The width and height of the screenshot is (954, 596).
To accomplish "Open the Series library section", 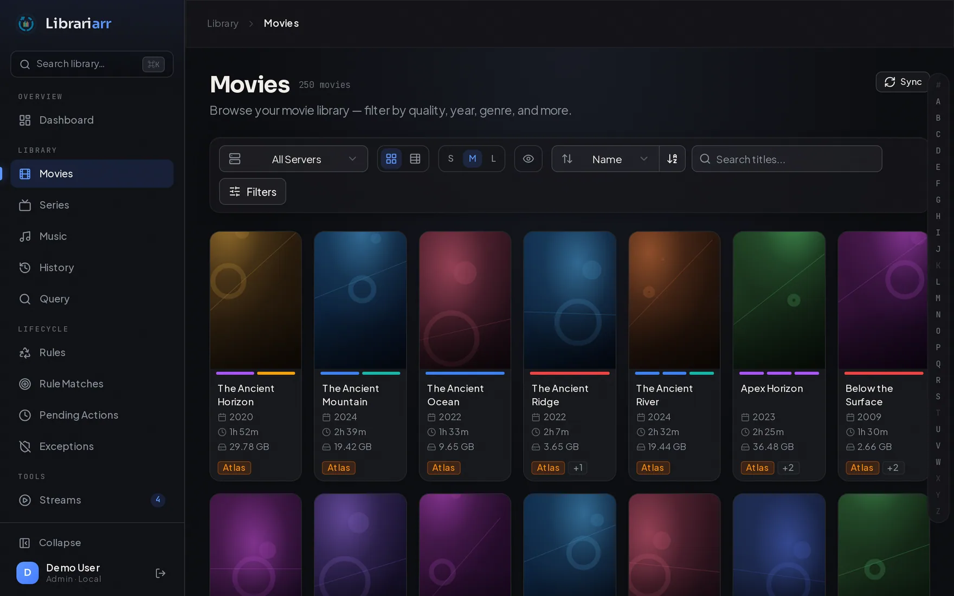I will [x=92, y=205].
